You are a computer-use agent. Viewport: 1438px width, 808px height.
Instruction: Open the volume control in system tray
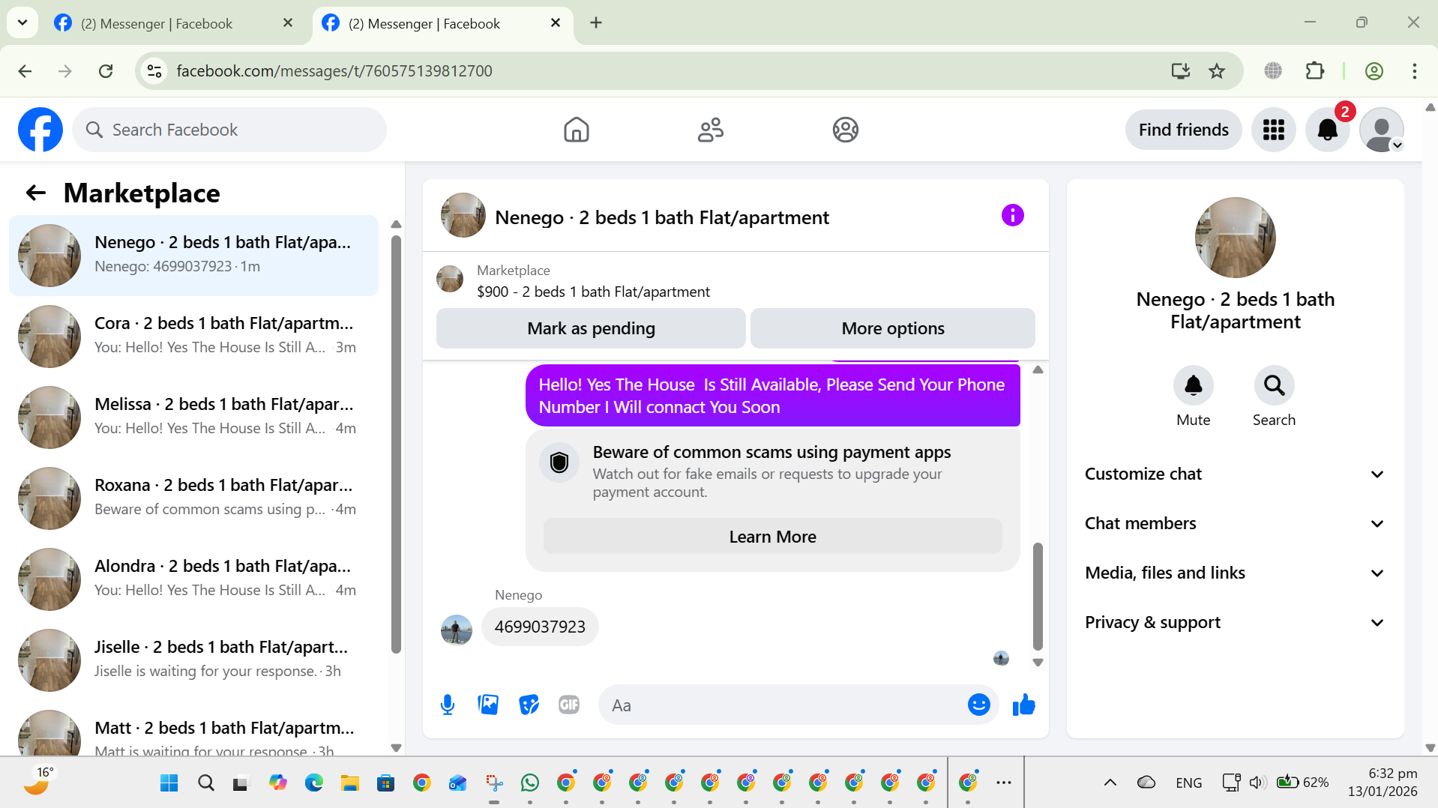pyautogui.click(x=1257, y=783)
